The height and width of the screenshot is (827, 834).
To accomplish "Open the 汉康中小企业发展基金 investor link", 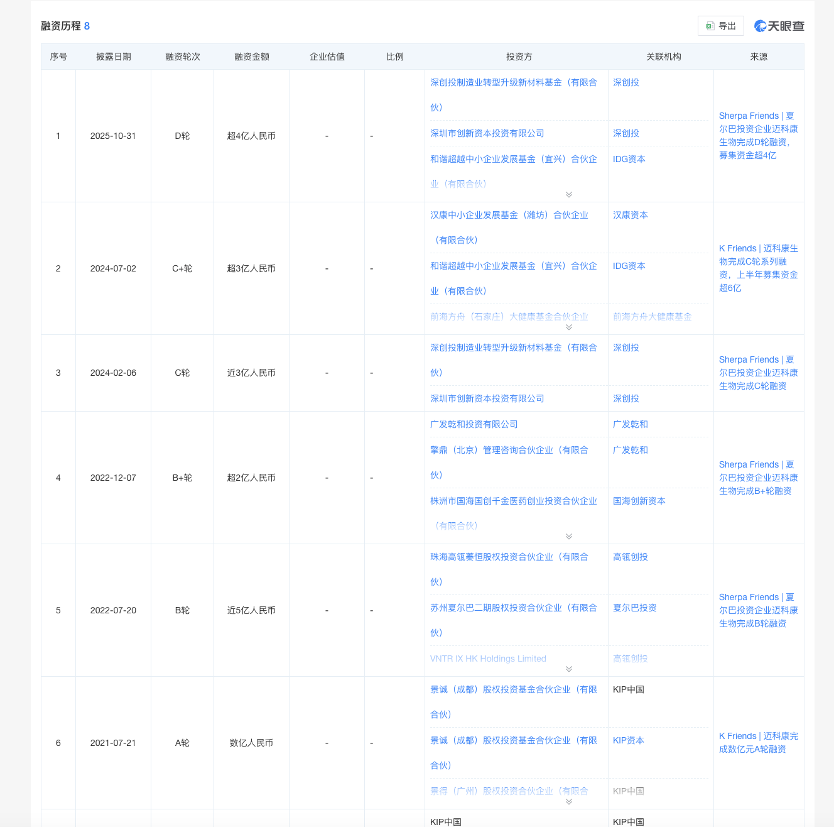I will click(509, 215).
